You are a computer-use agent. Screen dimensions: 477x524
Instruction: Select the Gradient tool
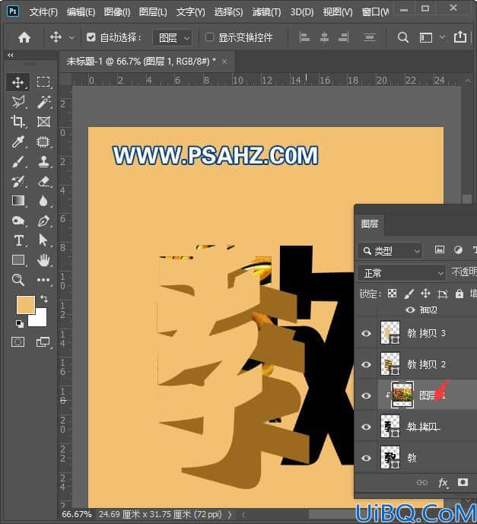(18, 201)
